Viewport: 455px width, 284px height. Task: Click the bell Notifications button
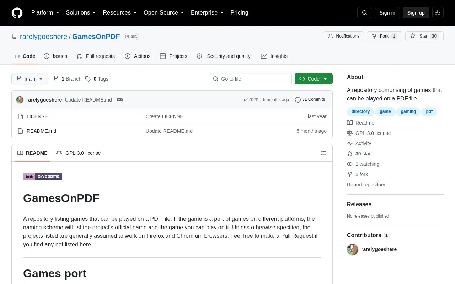tap(343, 36)
